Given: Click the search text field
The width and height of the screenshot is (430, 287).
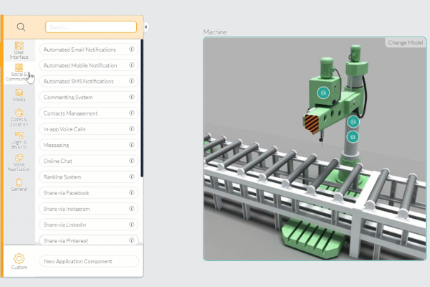Looking at the screenshot, I should click(90, 27).
